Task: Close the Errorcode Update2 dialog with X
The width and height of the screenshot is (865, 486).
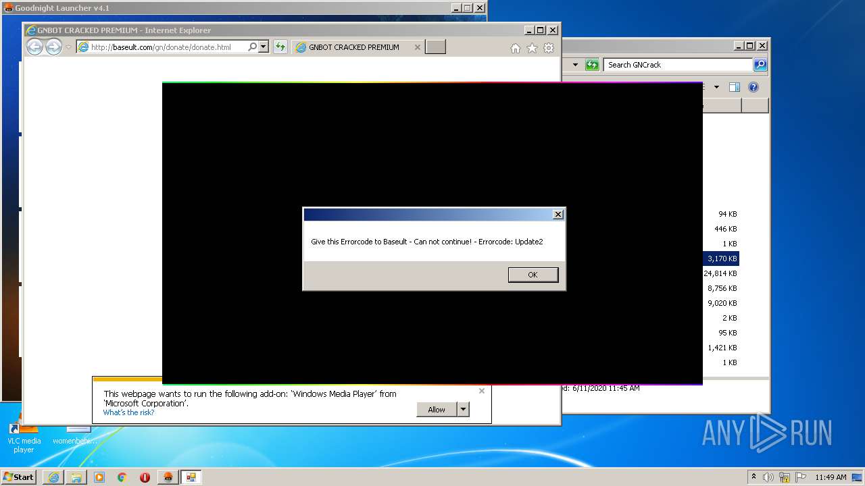Action: [x=558, y=214]
